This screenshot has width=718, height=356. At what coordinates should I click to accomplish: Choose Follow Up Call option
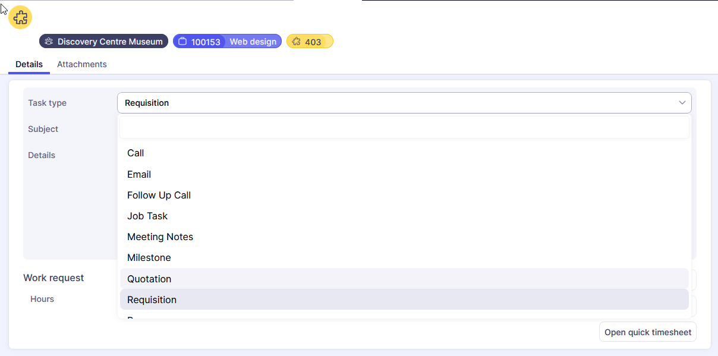click(159, 195)
